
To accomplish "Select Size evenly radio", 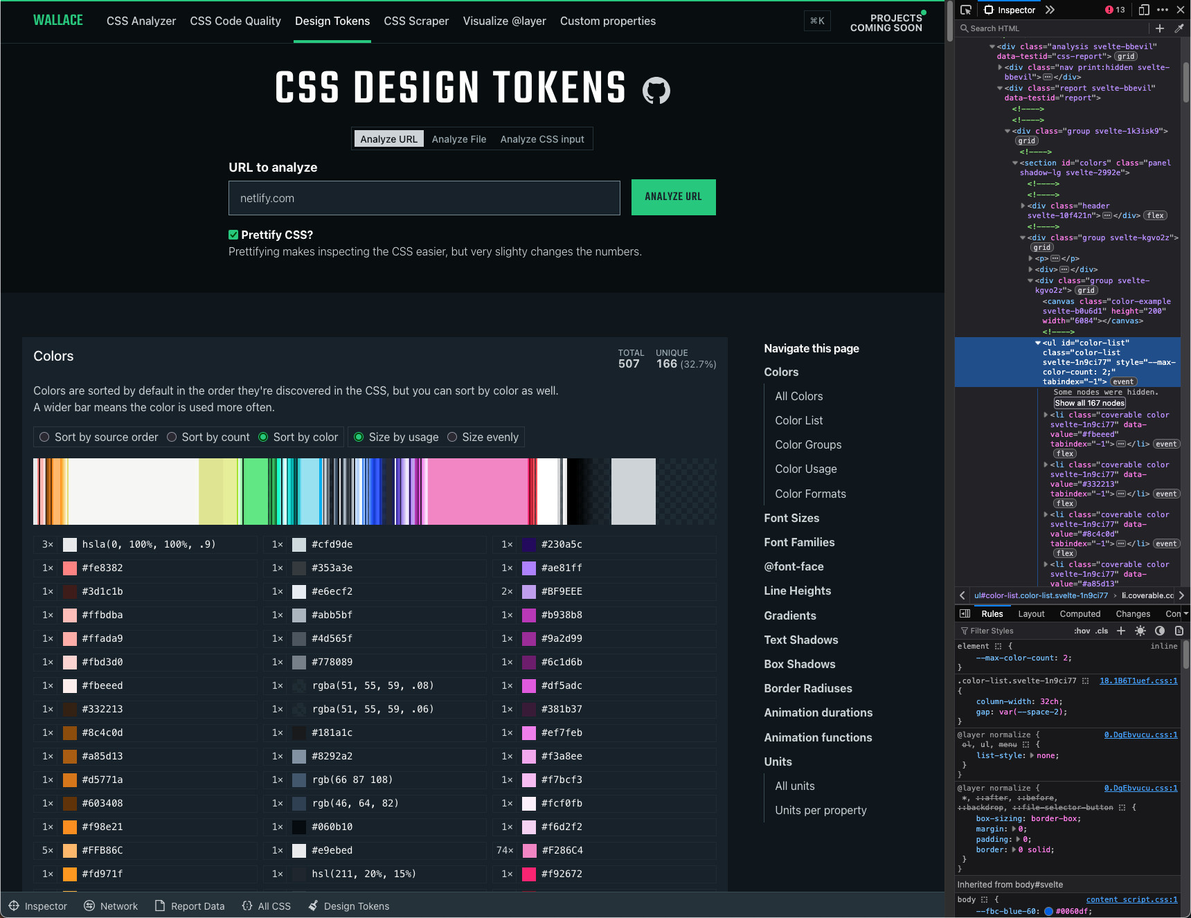I will pyautogui.click(x=452, y=437).
